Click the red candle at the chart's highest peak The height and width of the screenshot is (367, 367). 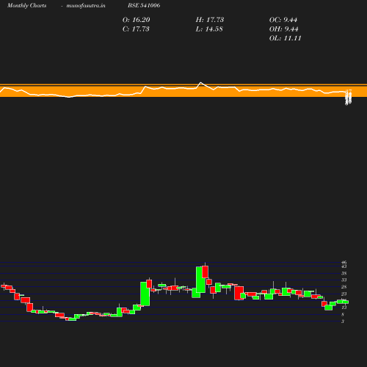tap(205, 272)
